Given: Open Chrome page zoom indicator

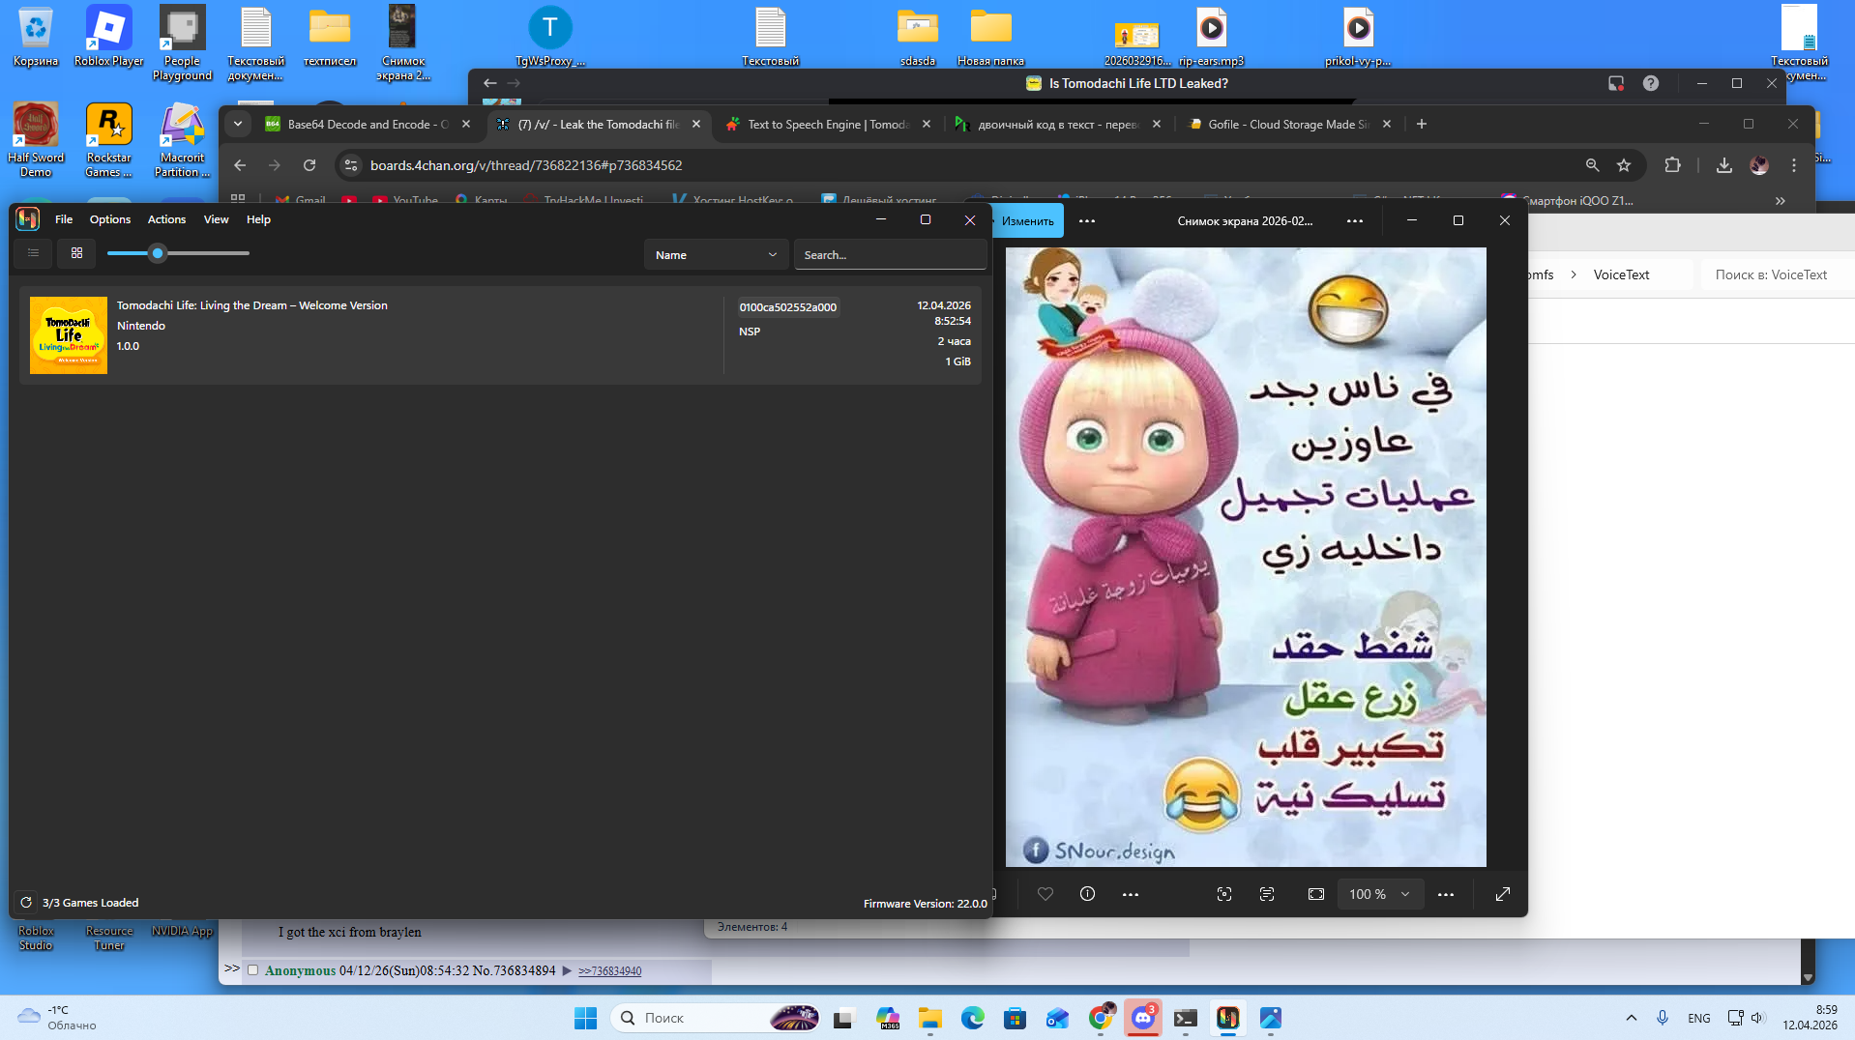Looking at the screenshot, I should click(1592, 165).
